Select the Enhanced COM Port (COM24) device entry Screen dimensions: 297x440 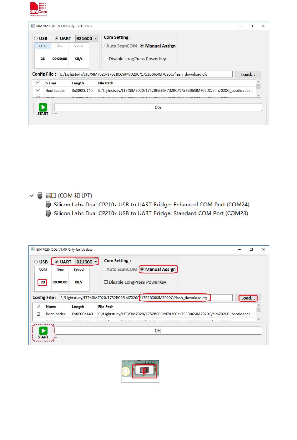click(x=152, y=205)
